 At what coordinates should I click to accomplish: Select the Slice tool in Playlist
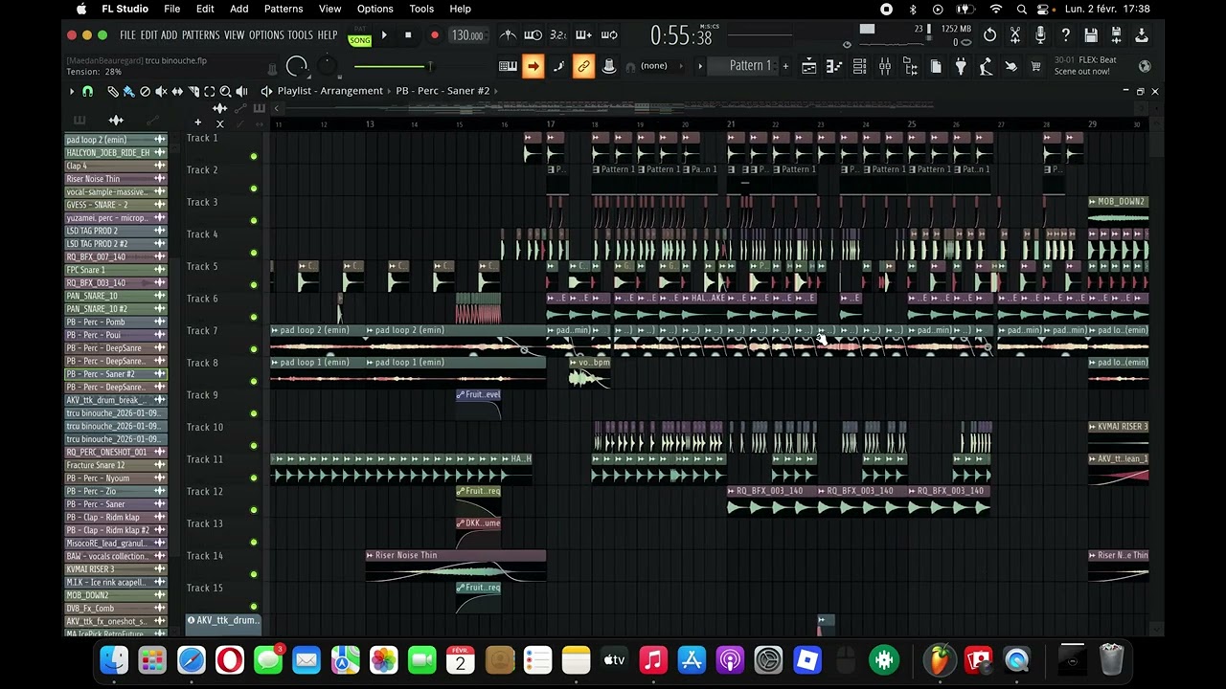point(193,91)
